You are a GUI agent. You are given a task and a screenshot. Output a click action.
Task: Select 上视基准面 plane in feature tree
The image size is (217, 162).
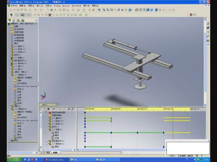19,37
